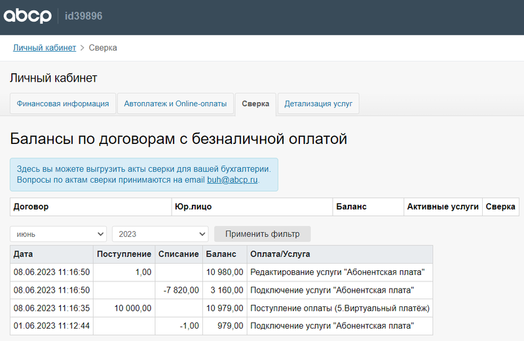Click the Дата column header
Viewport: 524px width, 341px height.
pos(24,254)
